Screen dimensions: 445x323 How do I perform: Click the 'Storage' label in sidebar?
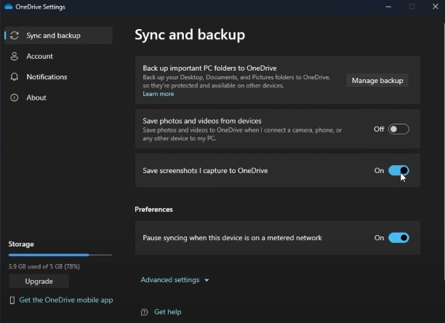(21, 244)
